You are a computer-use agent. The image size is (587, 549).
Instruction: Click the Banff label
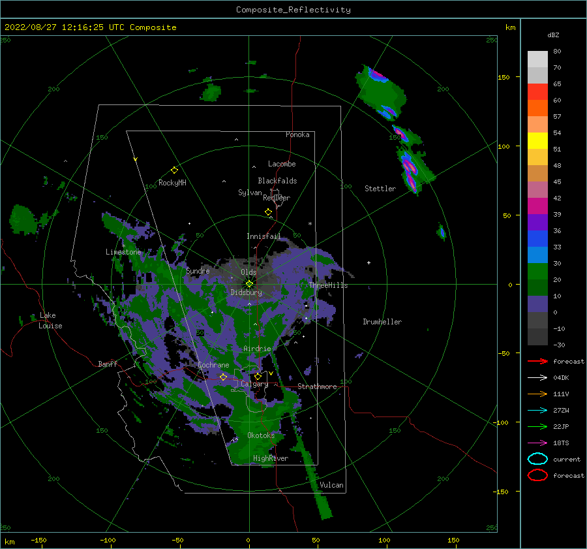[108, 364]
